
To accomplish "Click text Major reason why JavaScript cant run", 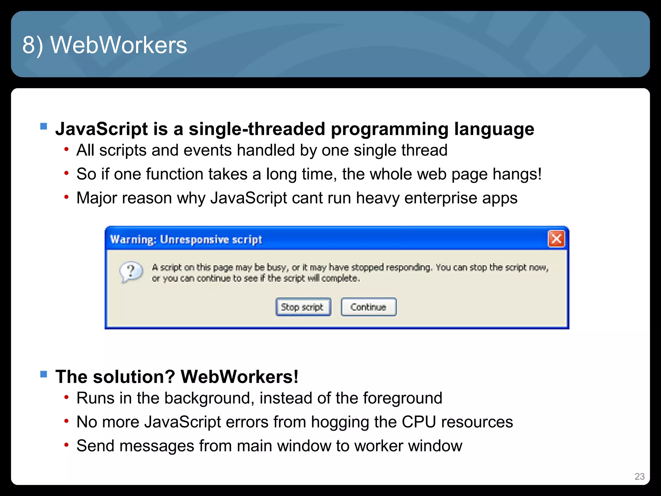I will (297, 198).
